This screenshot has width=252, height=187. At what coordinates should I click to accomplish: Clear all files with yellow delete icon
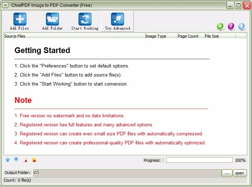tap(34, 160)
